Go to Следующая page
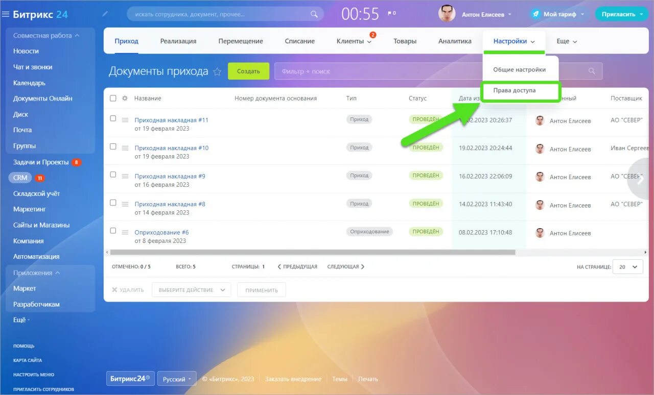 [346, 267]
